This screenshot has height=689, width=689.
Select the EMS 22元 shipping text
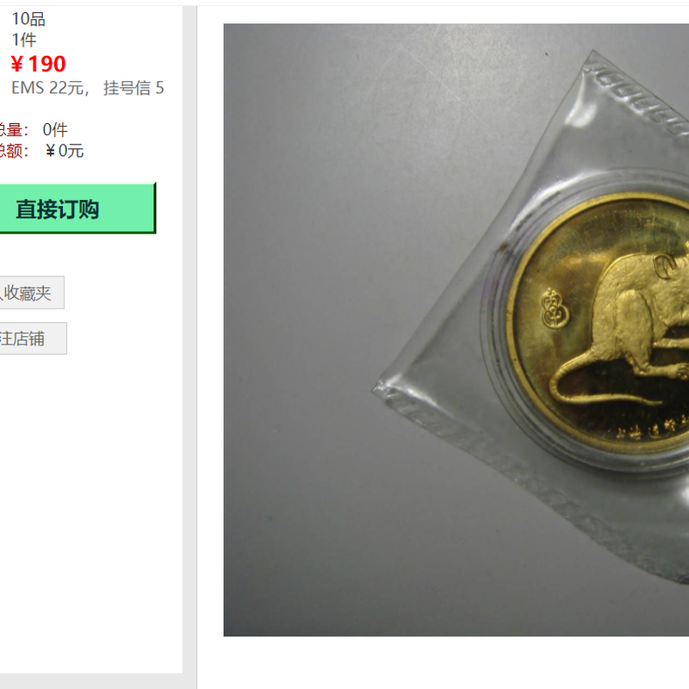pyautogui.click(x=47, y=88)
